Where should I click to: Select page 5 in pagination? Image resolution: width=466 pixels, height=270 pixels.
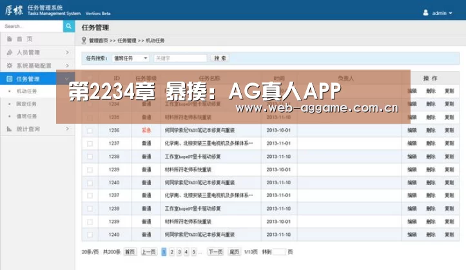pyautogui.click(x=194, y=252)
